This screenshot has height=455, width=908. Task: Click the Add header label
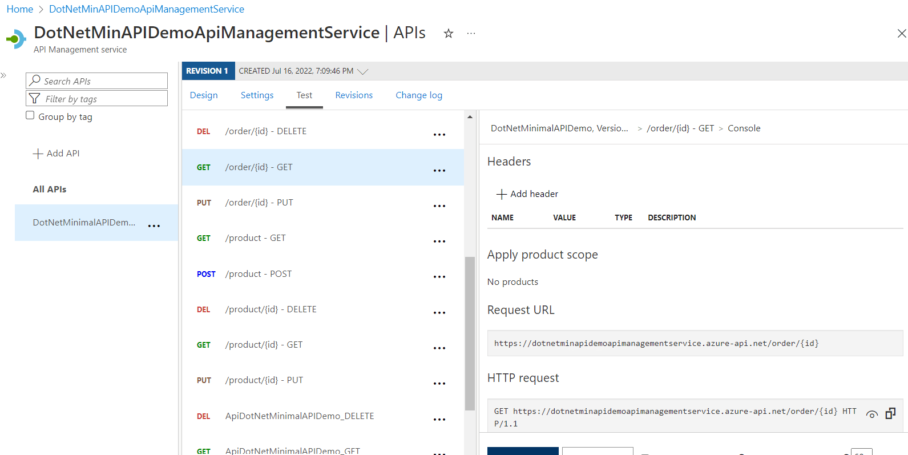pos(534,194)
